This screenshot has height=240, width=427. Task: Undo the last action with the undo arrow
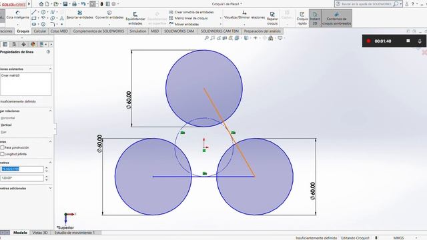point(83,4)
